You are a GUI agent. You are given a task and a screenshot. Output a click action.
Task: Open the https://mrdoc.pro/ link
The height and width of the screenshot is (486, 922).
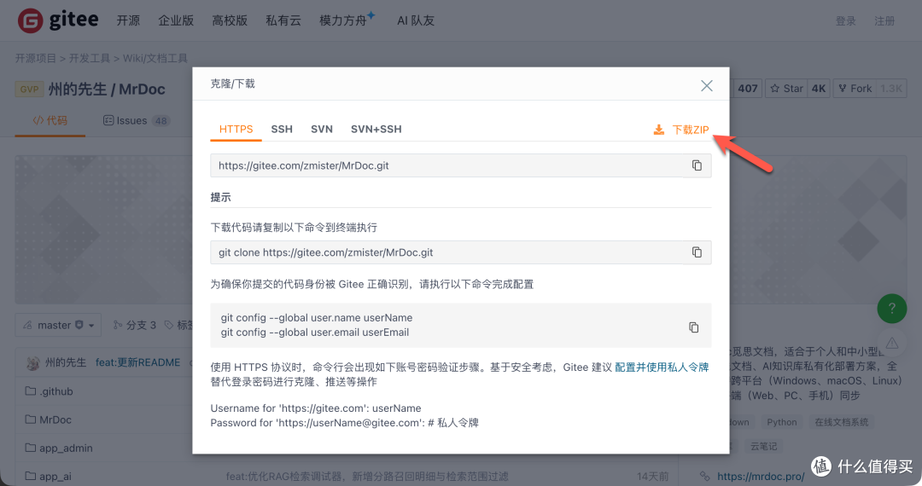click(761, 476)
